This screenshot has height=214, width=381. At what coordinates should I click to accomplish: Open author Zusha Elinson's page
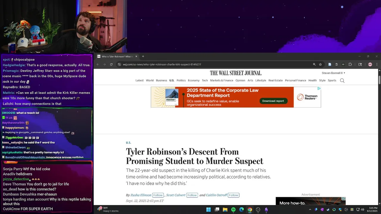point(141,195)
